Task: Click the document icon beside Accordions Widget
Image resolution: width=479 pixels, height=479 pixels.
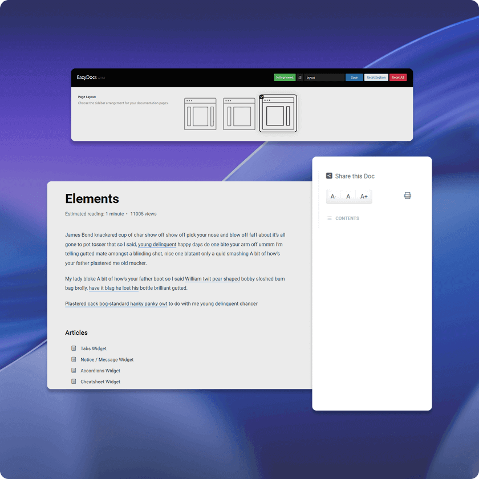Action: pos(74,371)
